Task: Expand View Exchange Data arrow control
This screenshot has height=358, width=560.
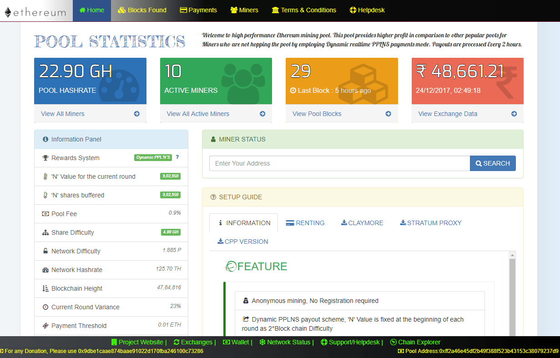Action: click(514, 114)
